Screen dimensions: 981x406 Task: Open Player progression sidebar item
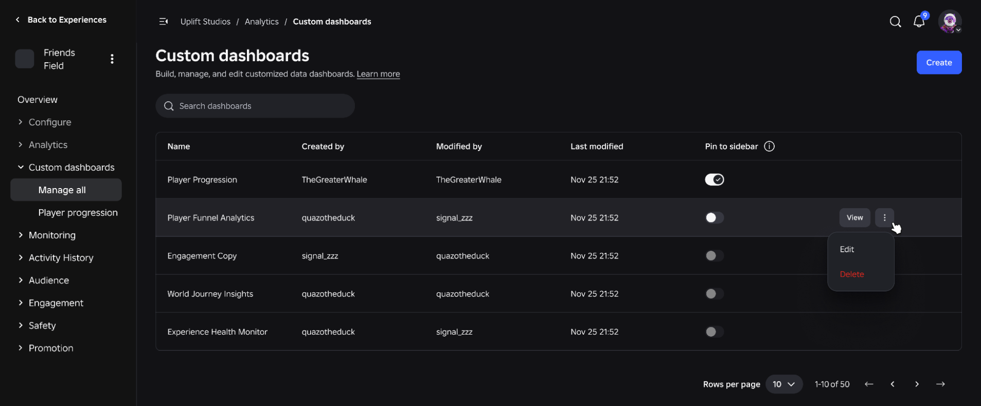coord(78,213)
